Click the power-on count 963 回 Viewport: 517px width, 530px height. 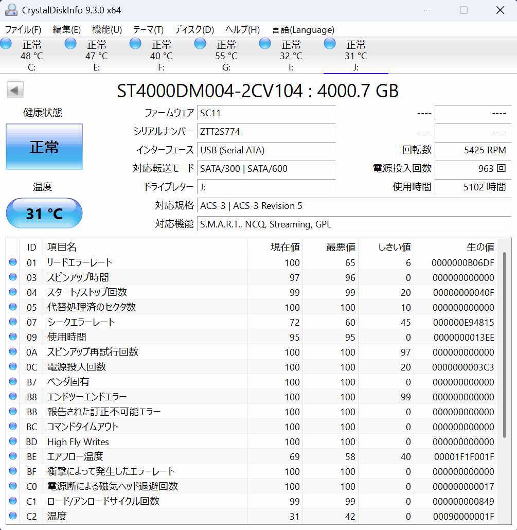473,169
